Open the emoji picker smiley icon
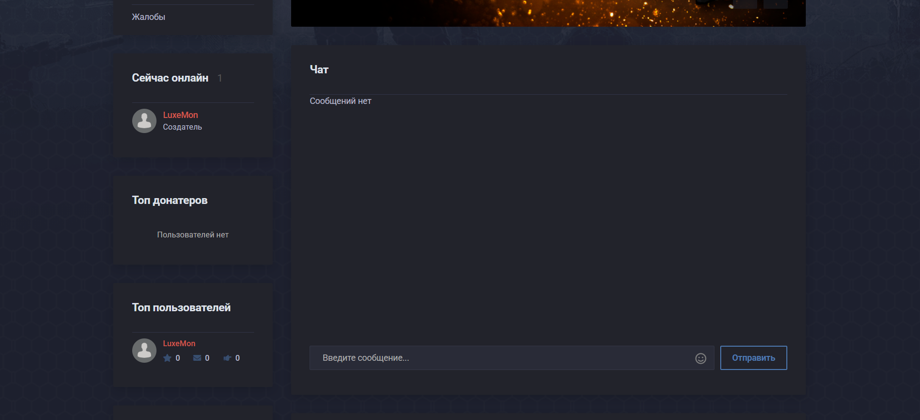The width and height of the screenshot is (920, 420). [x=700, y=358]
